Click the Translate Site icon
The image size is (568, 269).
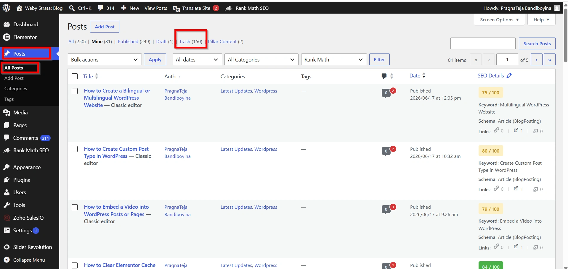pyautogui.click(x=176, y=9)
